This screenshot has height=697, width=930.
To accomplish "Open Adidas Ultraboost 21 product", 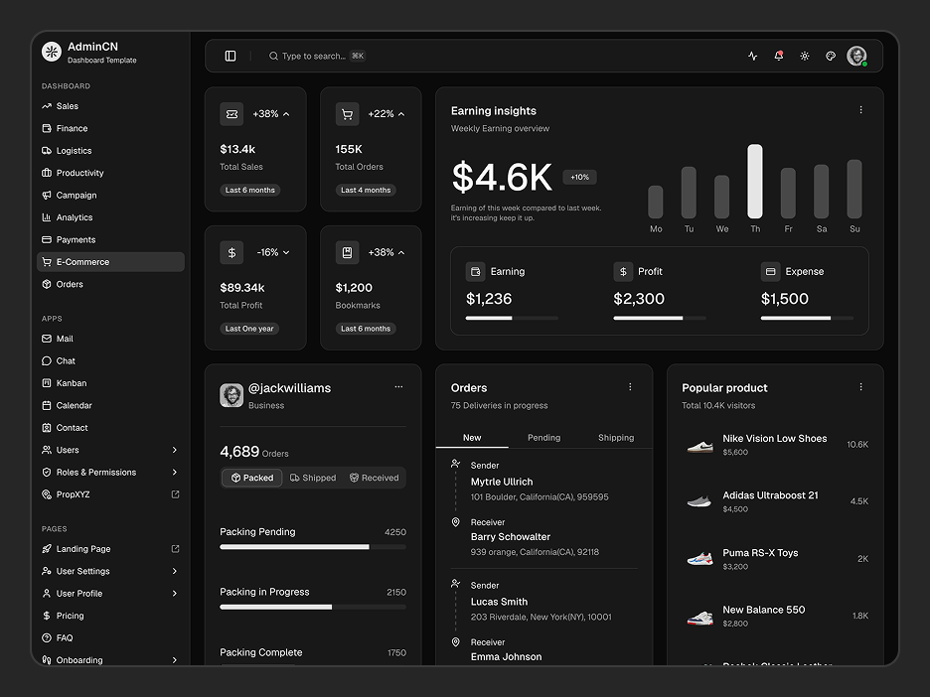I will pyautogui.click(x=775, y=501).
